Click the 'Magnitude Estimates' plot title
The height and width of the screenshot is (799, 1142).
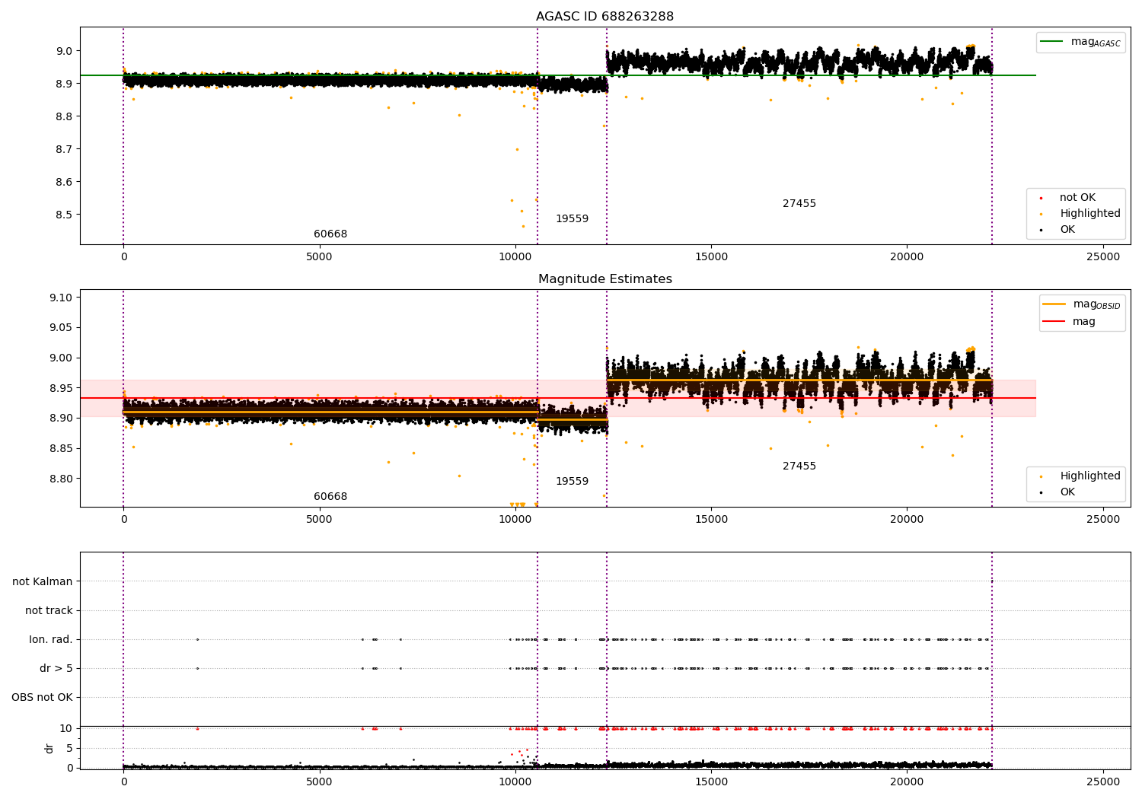pos(604,279)
